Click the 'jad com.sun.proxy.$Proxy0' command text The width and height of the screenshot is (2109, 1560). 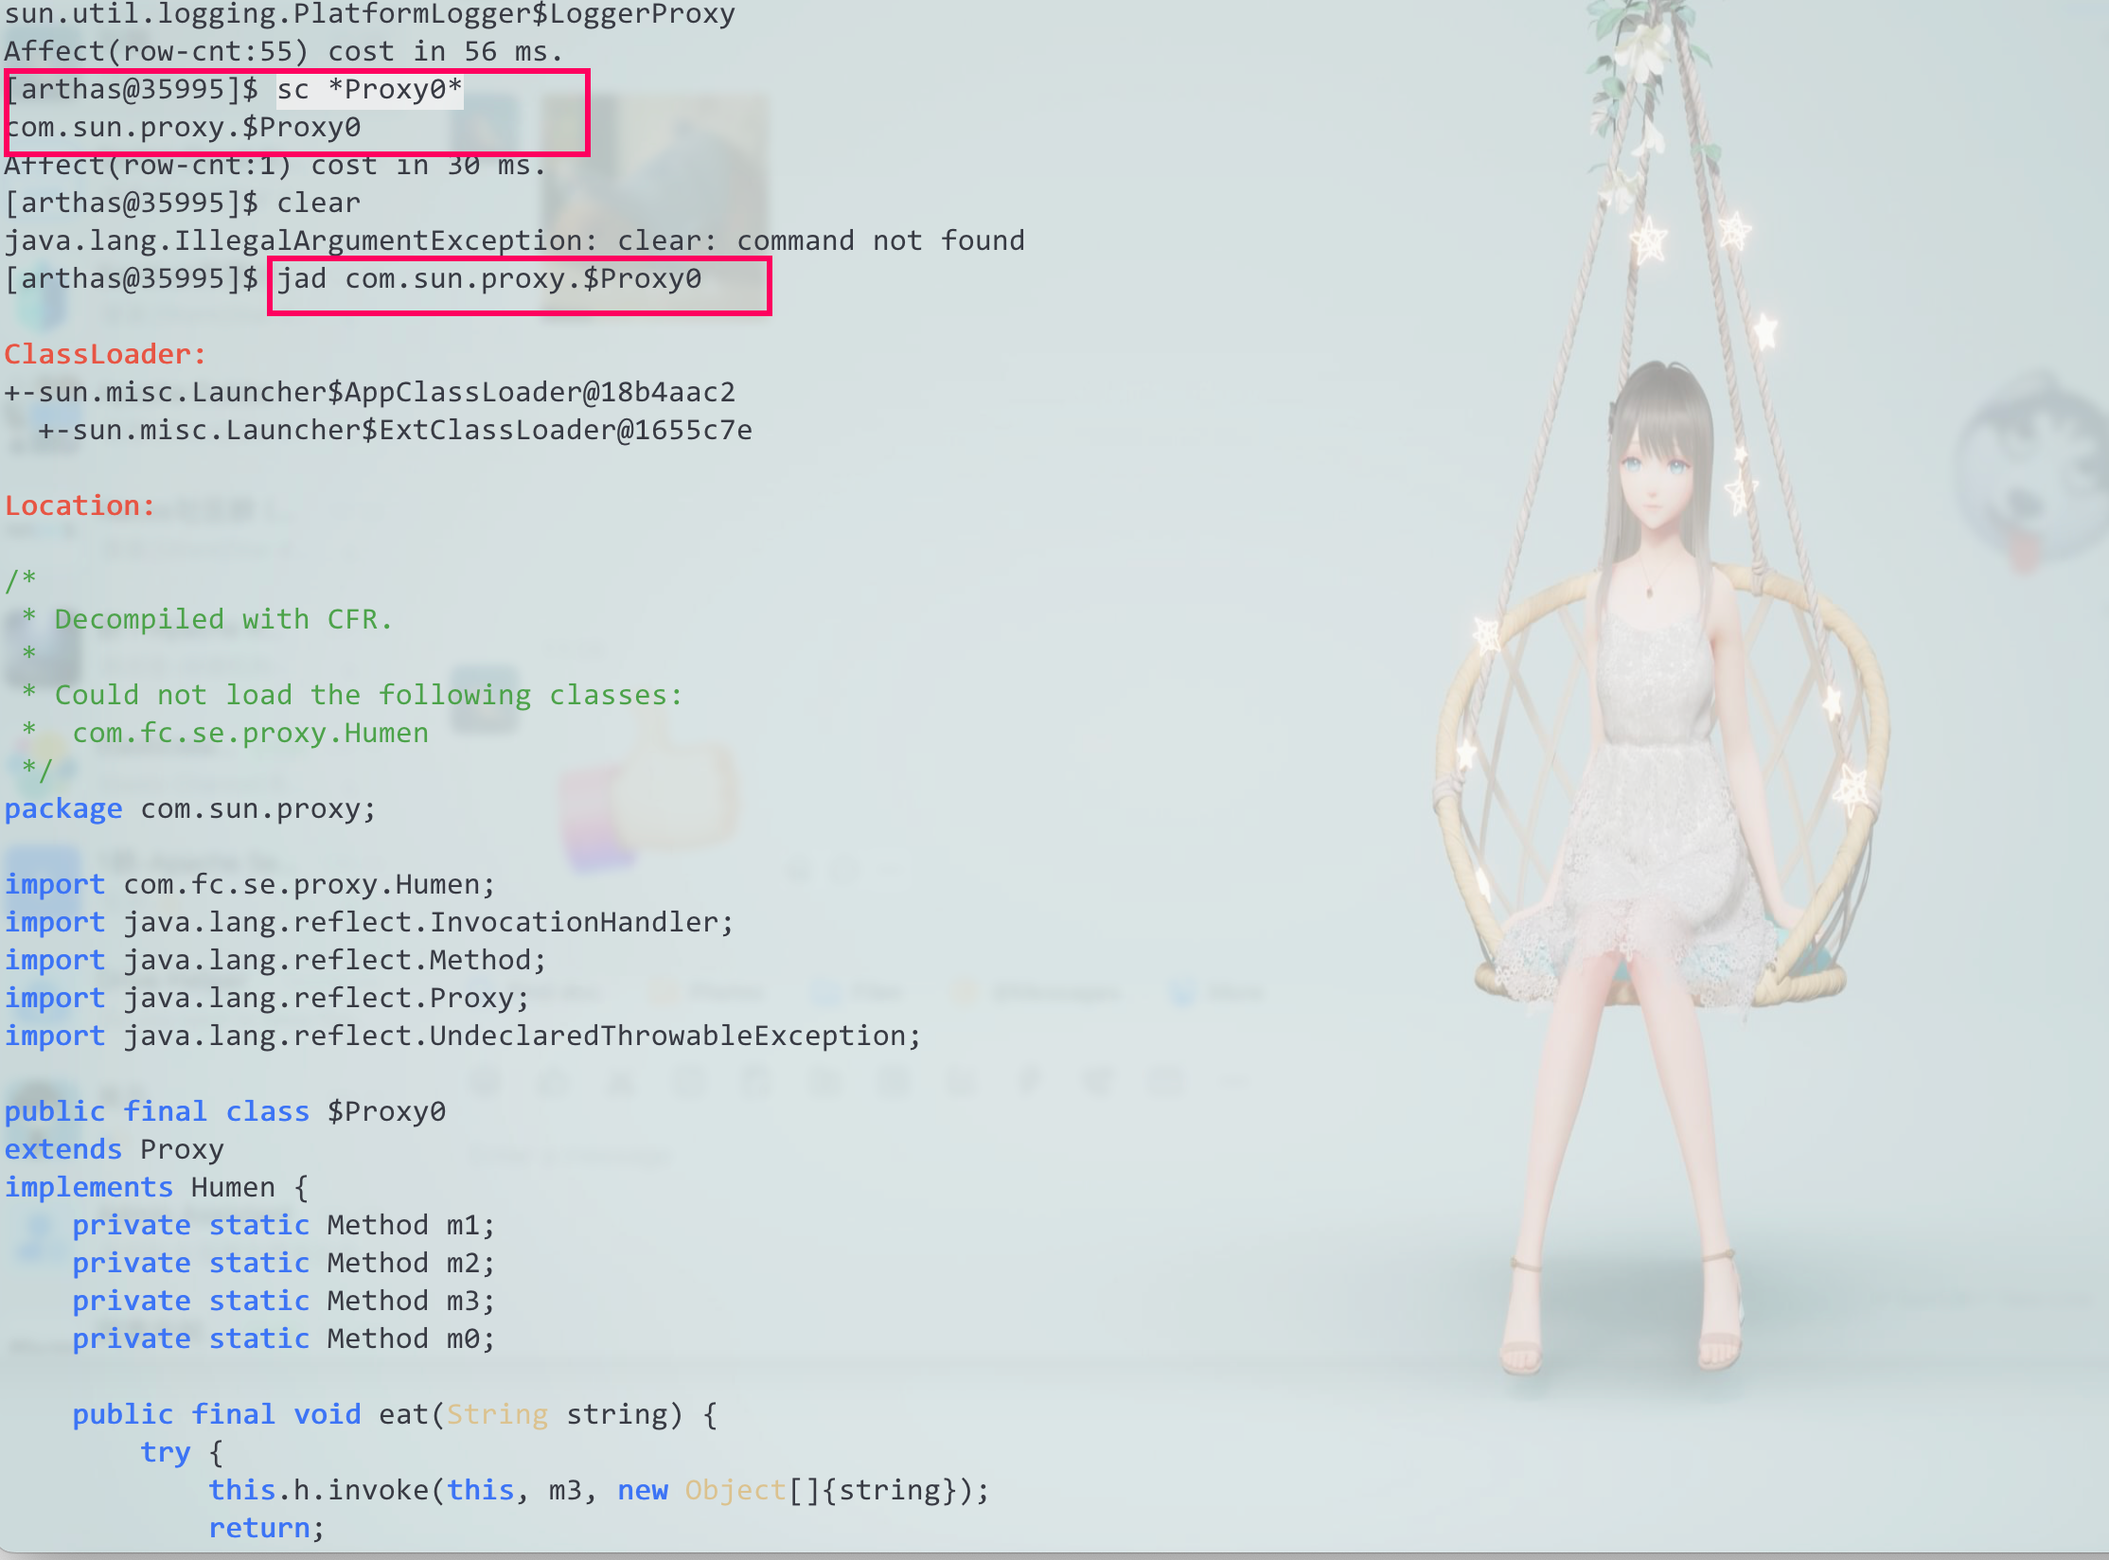[x=488, y=279]
